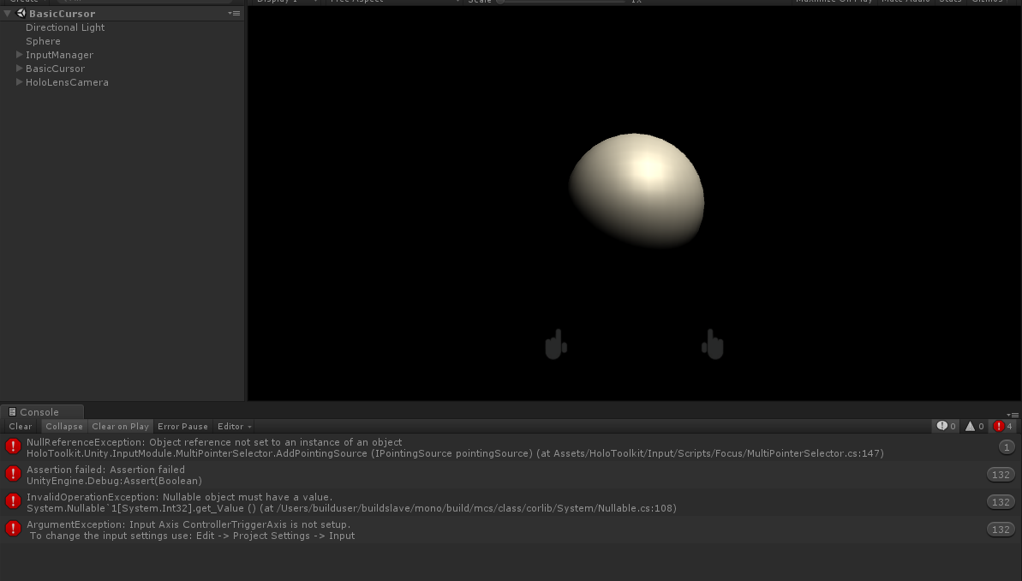Open the Display 1 menu
The width and height of the screenshot is (1022, 581).
[283, 1]
